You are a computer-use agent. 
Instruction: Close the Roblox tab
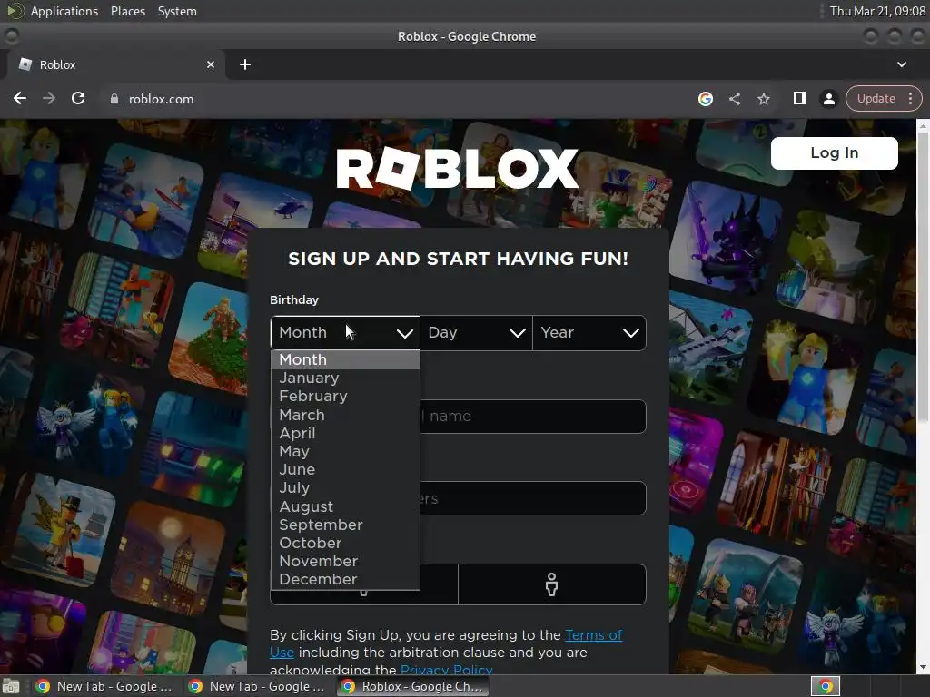pos(211,64)
